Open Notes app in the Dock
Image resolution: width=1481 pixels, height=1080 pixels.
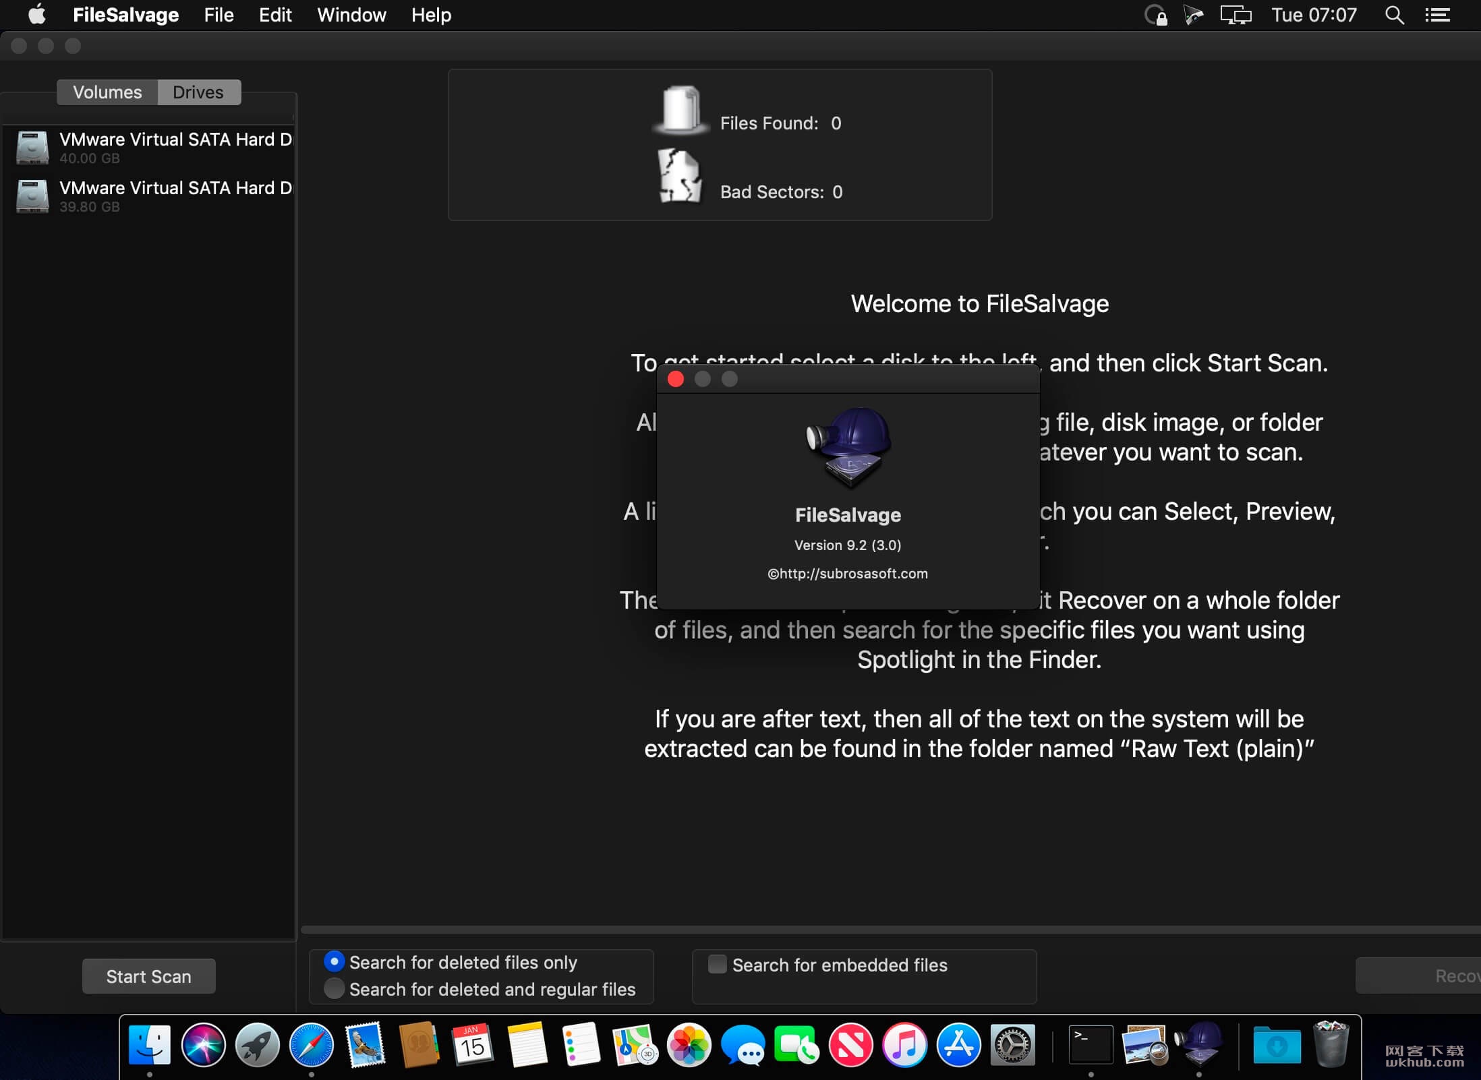click(527, 1045)
